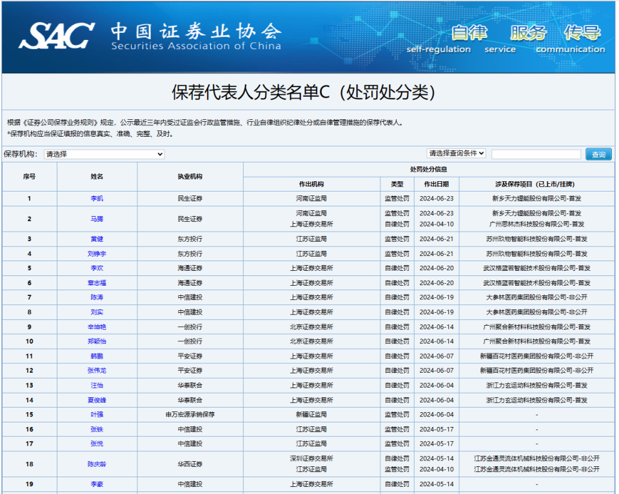This screenshot has height=494, width=619.
Task: Click 广州思林杰科技股份有限公司-首发 project cell
Action: pos(536,224)
